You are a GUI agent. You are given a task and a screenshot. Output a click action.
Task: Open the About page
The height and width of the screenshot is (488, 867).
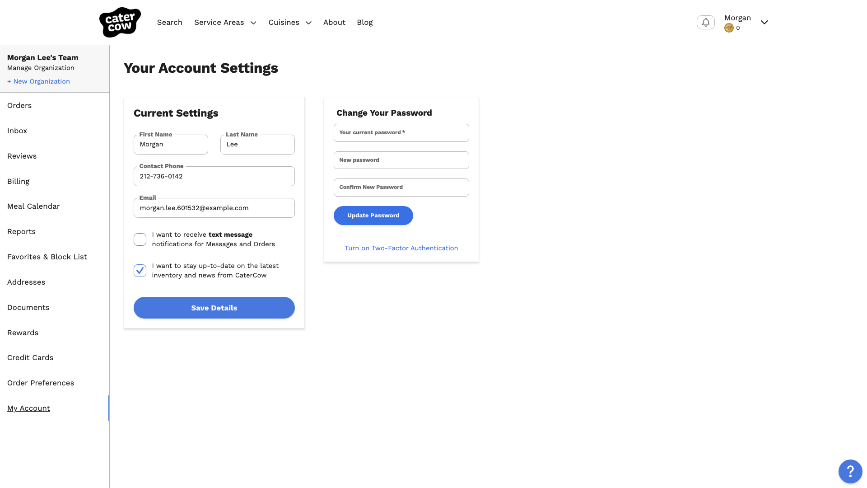pos(334,23)
